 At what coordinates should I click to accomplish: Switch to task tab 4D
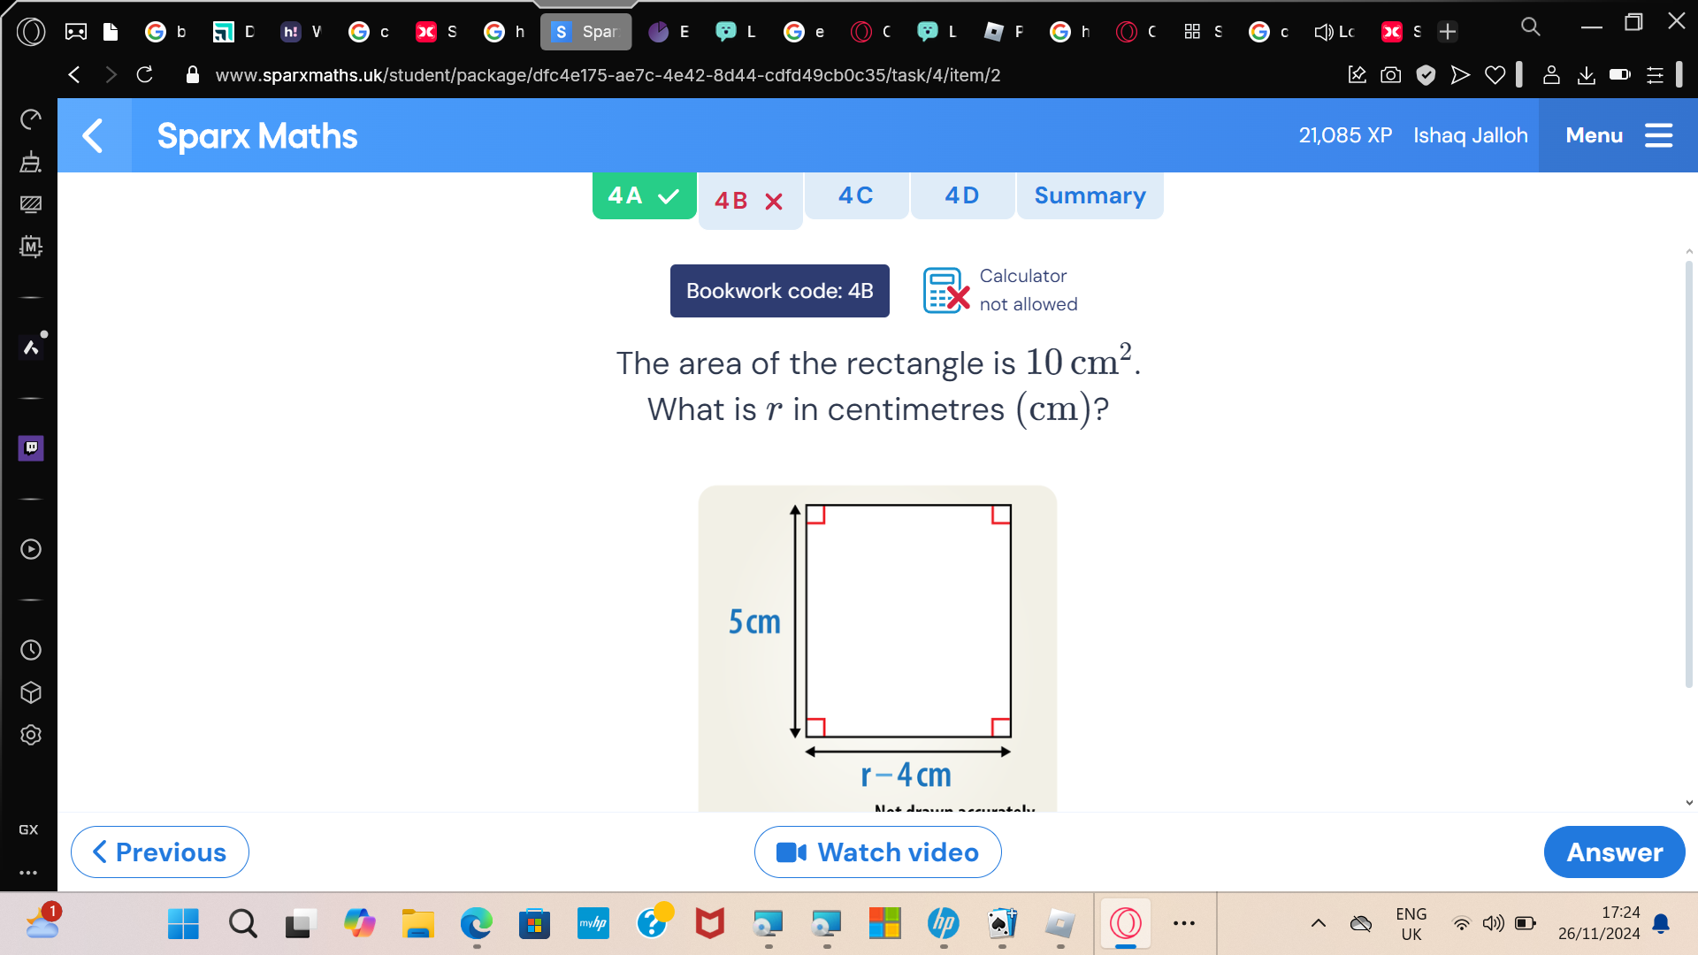coord(962,195)
